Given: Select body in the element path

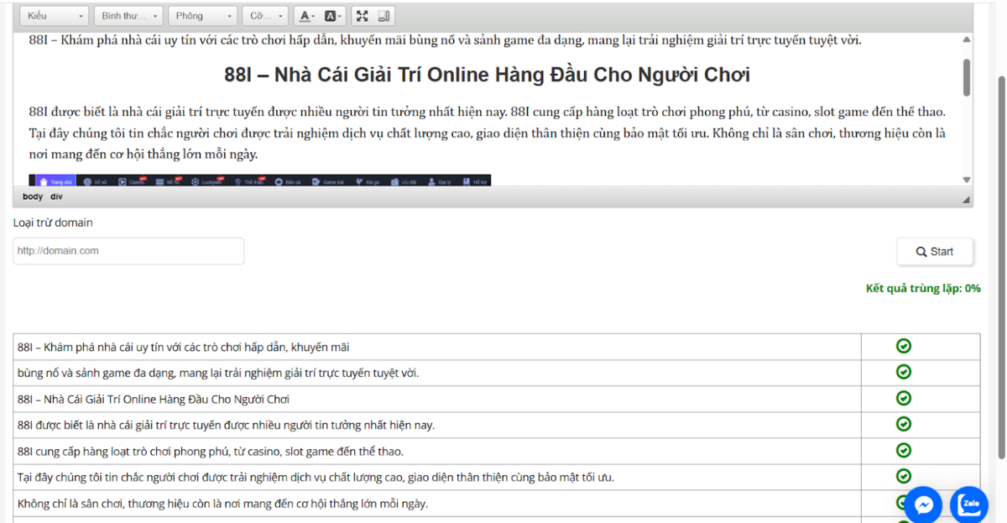Looking at the screenshot, I should [x=33, y=196].
